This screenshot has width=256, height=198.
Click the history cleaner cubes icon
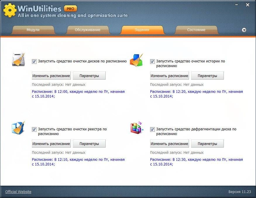coord(137,60)
